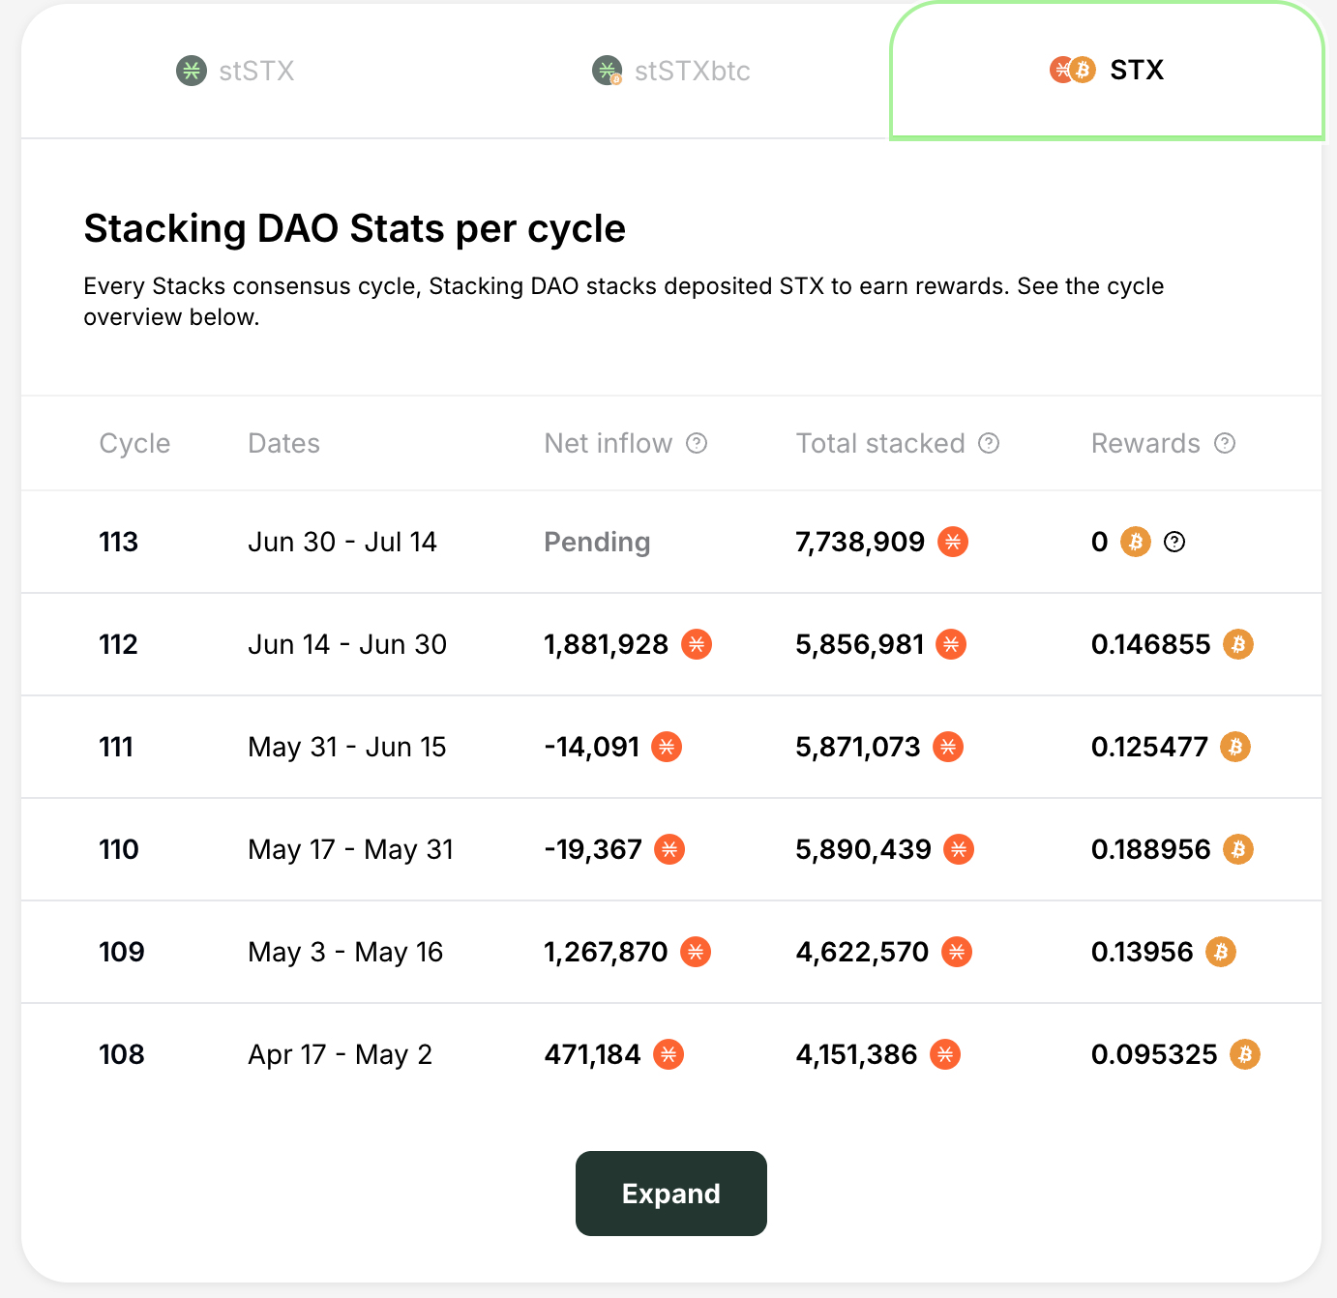Click the date range May 17 - May 31
1337x1298 pixels.
coord(351,849)
